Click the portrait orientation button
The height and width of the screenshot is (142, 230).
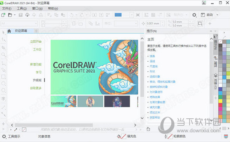(74, 23)
